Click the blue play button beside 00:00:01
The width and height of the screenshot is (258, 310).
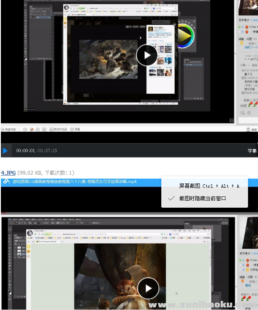point(5,150)
